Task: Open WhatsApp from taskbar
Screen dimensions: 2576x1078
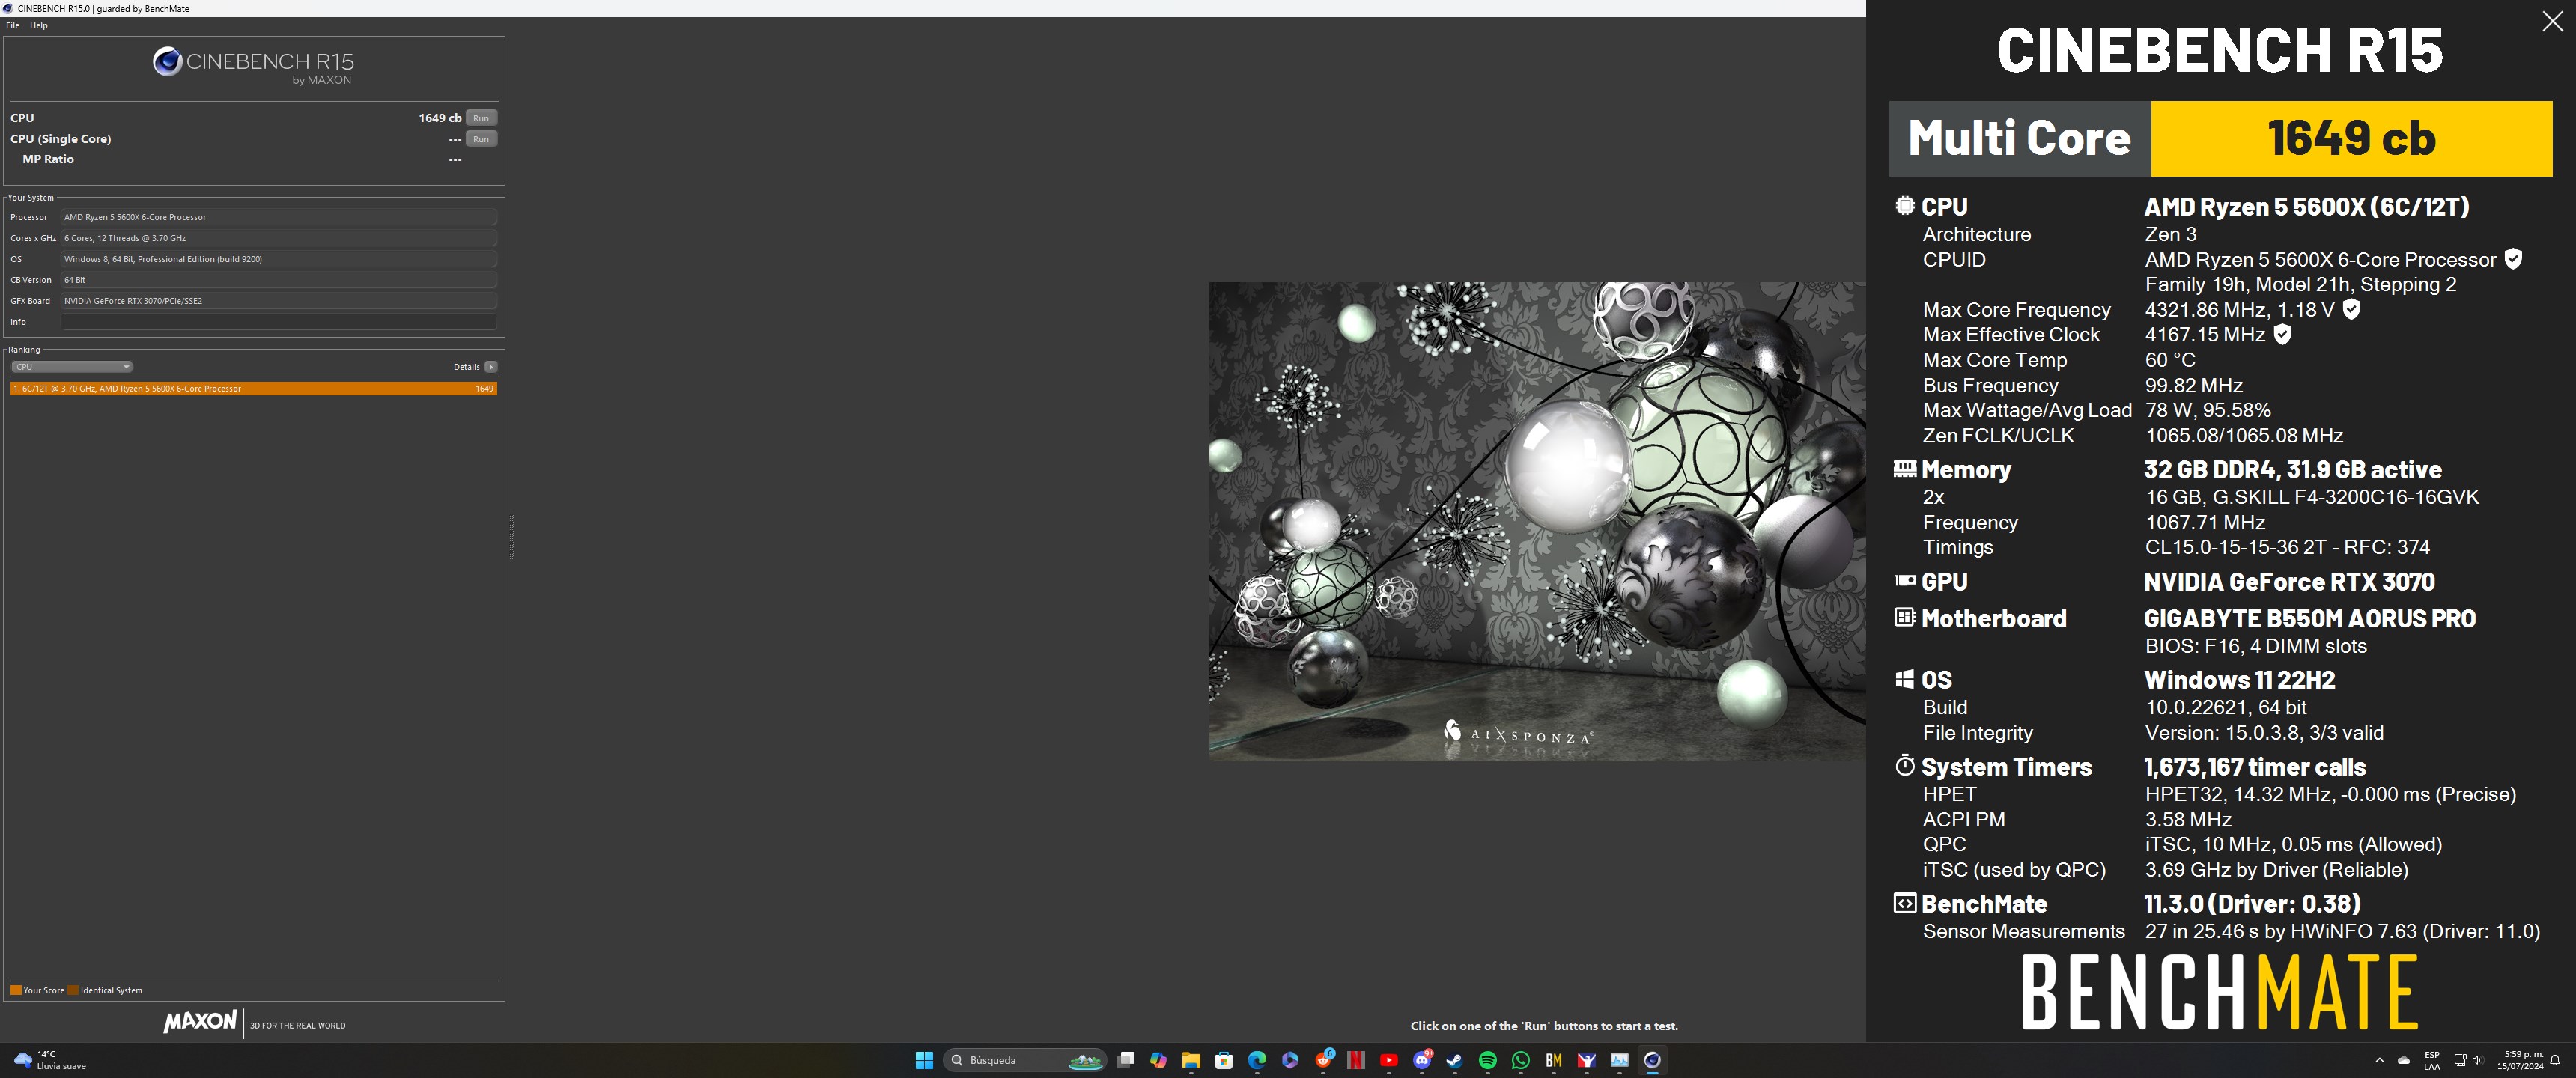Action: click(x=1521, y=1060)
